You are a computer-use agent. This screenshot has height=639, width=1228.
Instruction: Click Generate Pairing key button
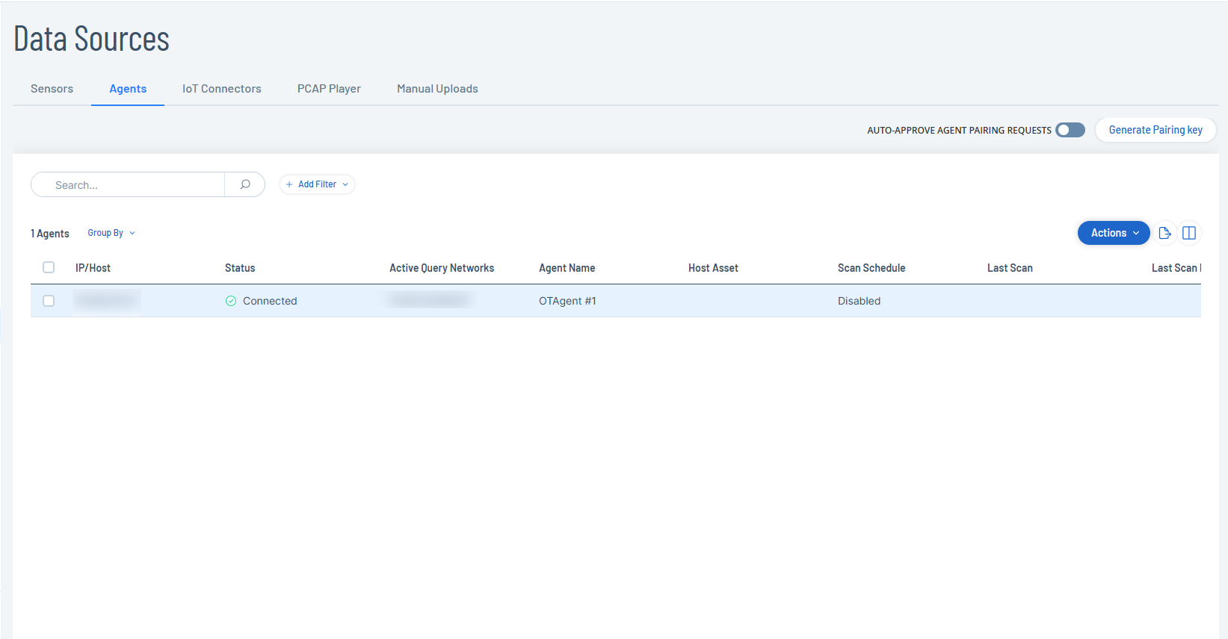(1155, 130)
